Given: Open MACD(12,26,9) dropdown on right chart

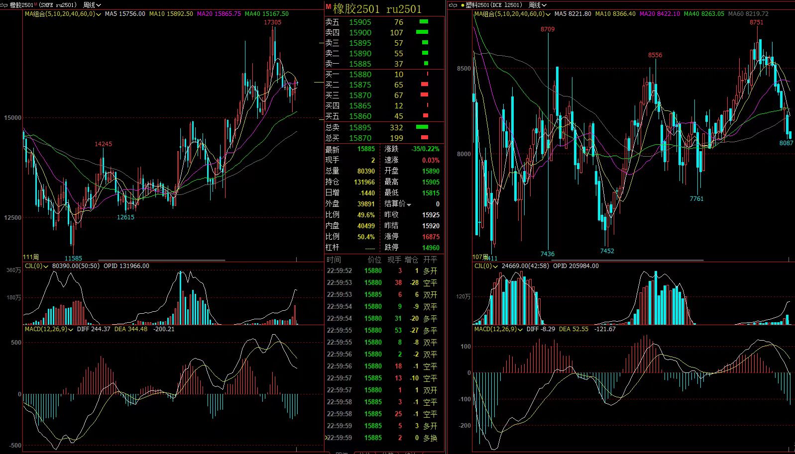Looking at the screenshot, I should pyautogui.click(x=520, y=330).
